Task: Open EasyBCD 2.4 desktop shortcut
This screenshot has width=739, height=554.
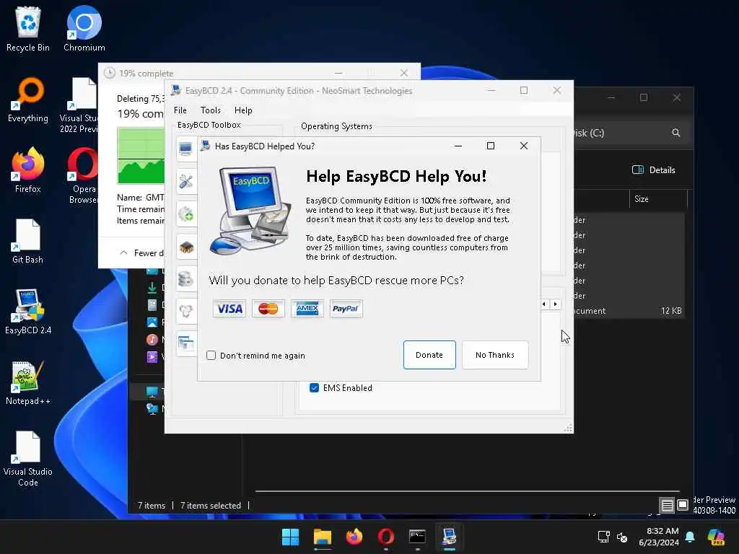Action: coord(28,312)
